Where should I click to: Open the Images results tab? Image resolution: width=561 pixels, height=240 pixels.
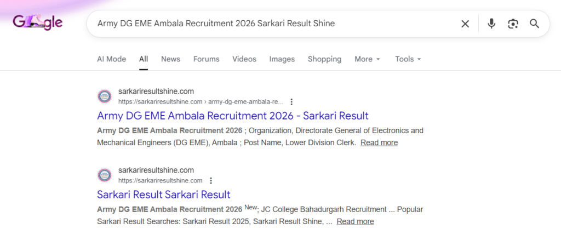(x=282, y=59)
